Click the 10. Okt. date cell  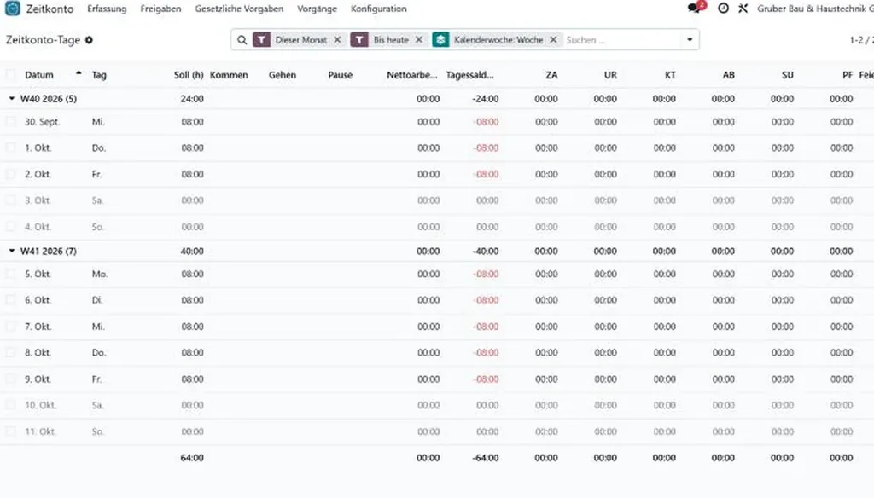40,405
